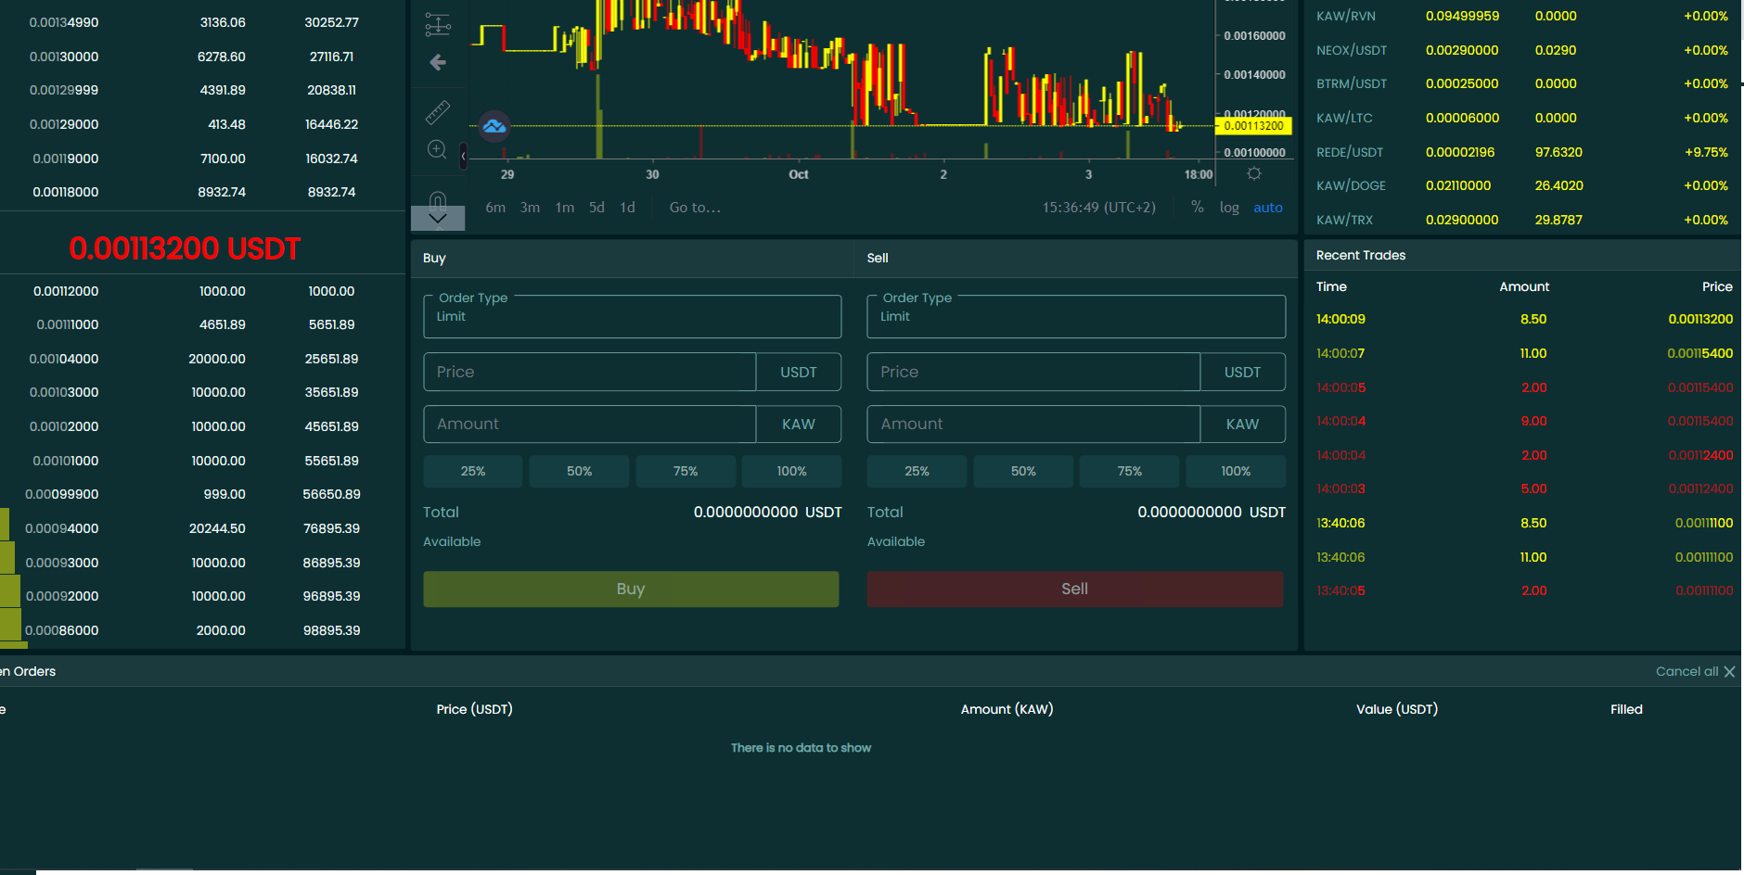Screen dimensions: 1744x875
Task: Set chart range to 5d
Action: (x=596, y=208)
